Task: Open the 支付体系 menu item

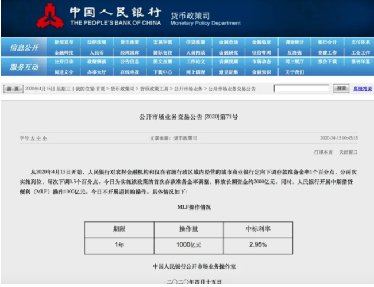Action: click(x=360, y=42)
